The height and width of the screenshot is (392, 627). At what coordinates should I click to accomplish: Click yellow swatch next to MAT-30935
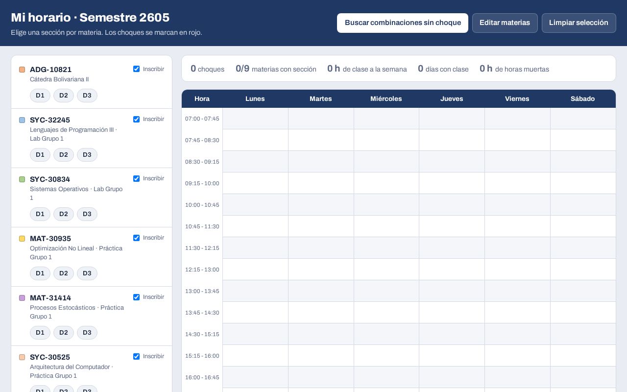click(22, 239)
